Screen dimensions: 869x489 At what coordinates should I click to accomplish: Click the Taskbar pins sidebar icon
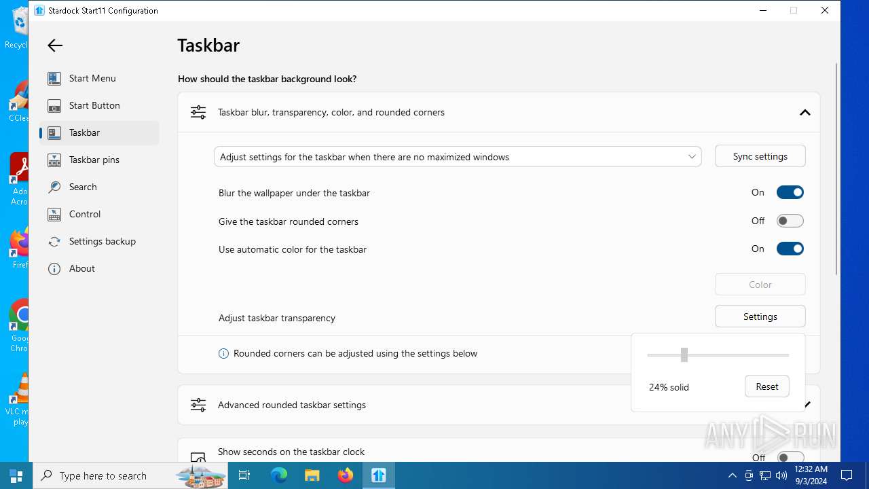(54, 160)
